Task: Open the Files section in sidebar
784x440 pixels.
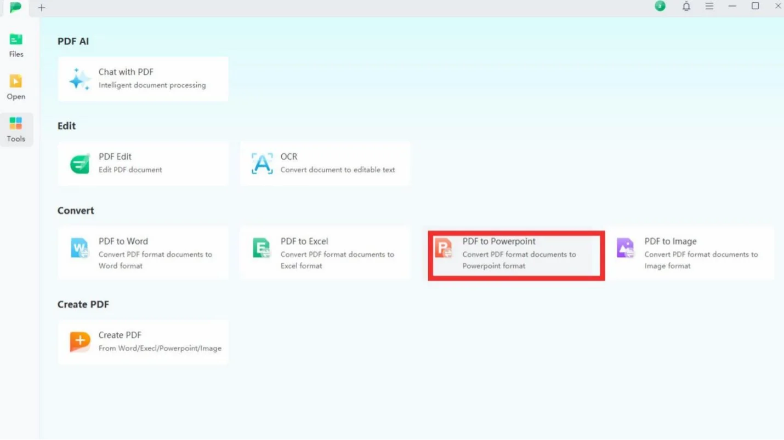Action: pos(16,45)
